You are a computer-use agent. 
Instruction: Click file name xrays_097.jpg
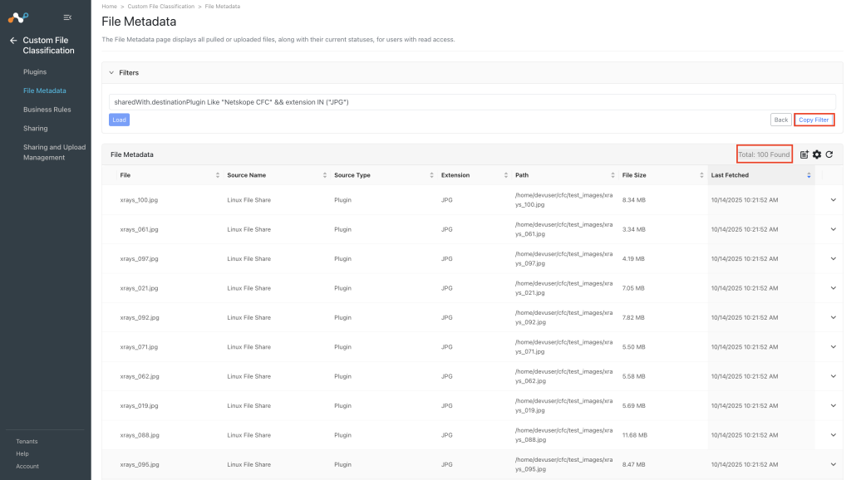(139, 259)
